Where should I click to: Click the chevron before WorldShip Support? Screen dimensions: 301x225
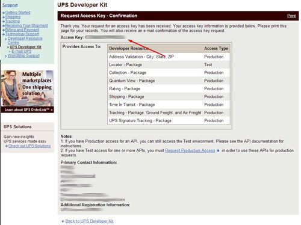(x=6, y=56)
